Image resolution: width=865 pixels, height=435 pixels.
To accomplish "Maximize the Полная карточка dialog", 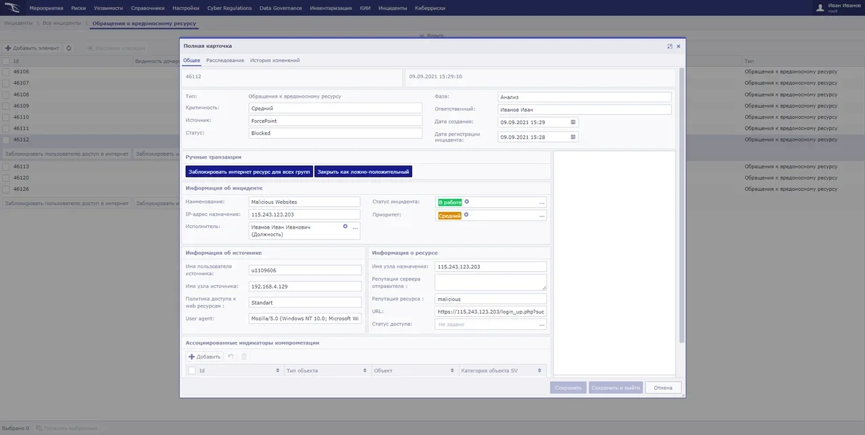I will click(670, 46).
